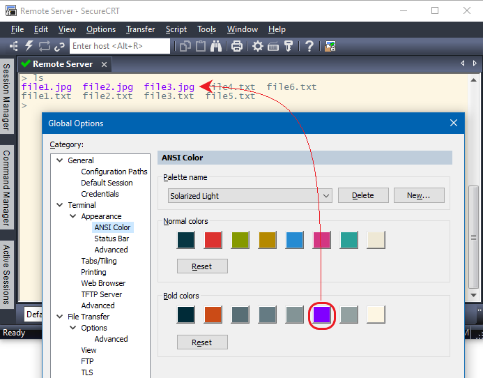Click the Print toolbar icon
483x378 pixels.
(x=237, y=46)
